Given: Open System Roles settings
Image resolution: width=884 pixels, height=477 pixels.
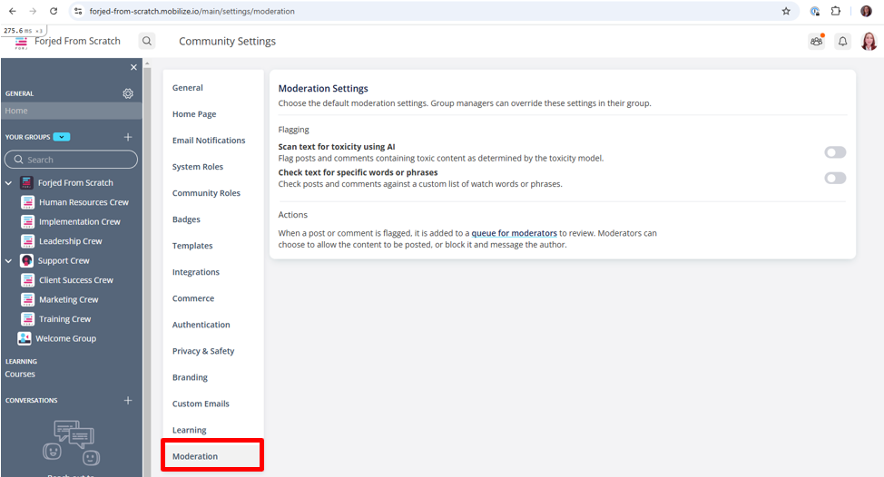Looking at the screenshot, I should point(198,167).
